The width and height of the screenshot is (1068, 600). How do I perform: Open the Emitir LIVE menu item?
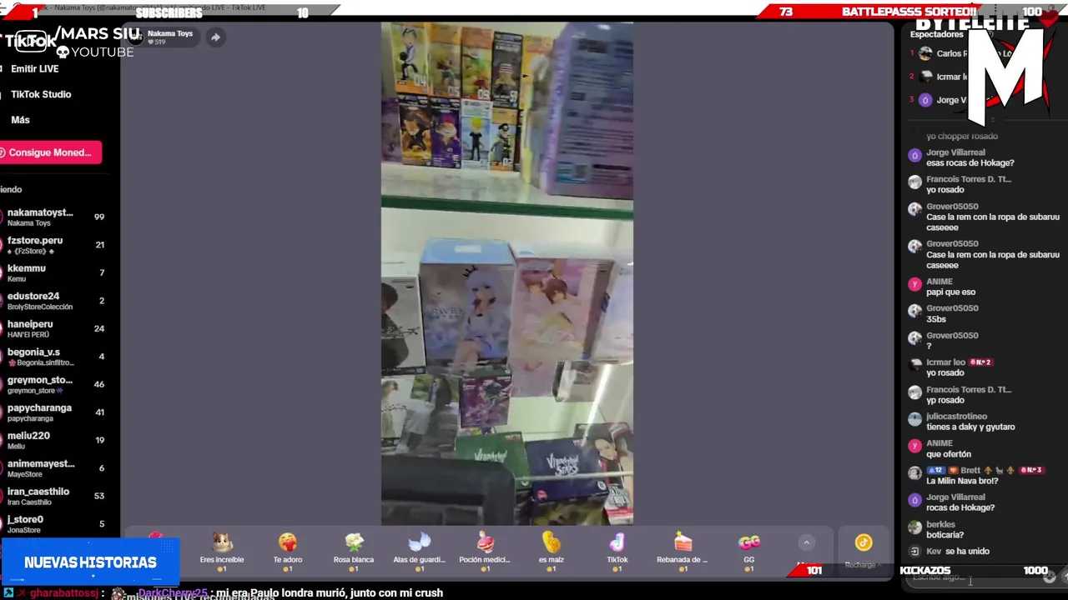pyautogui.click(x=34, y=69)
